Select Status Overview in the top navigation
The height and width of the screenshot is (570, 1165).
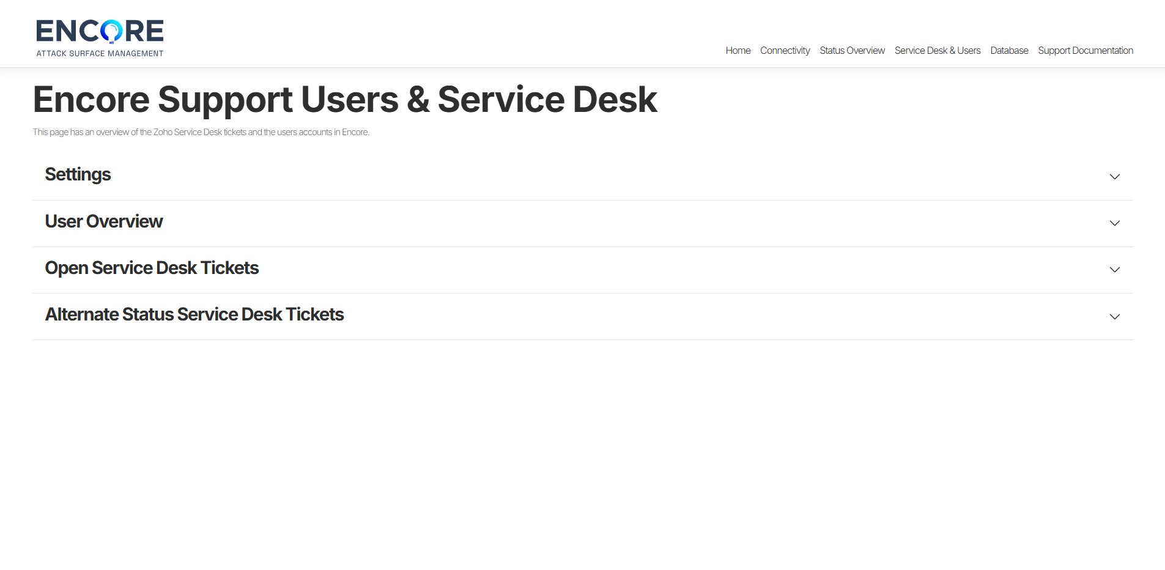[852, 50]
